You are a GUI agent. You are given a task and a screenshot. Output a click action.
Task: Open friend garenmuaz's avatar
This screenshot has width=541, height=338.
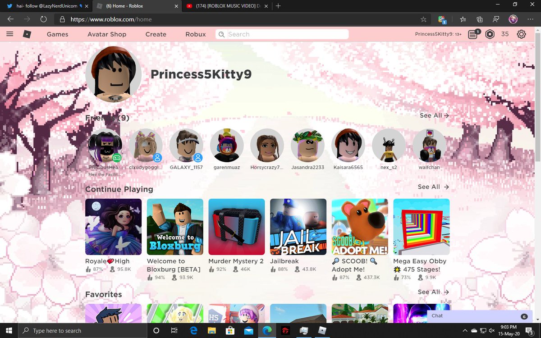click(227, 145)
